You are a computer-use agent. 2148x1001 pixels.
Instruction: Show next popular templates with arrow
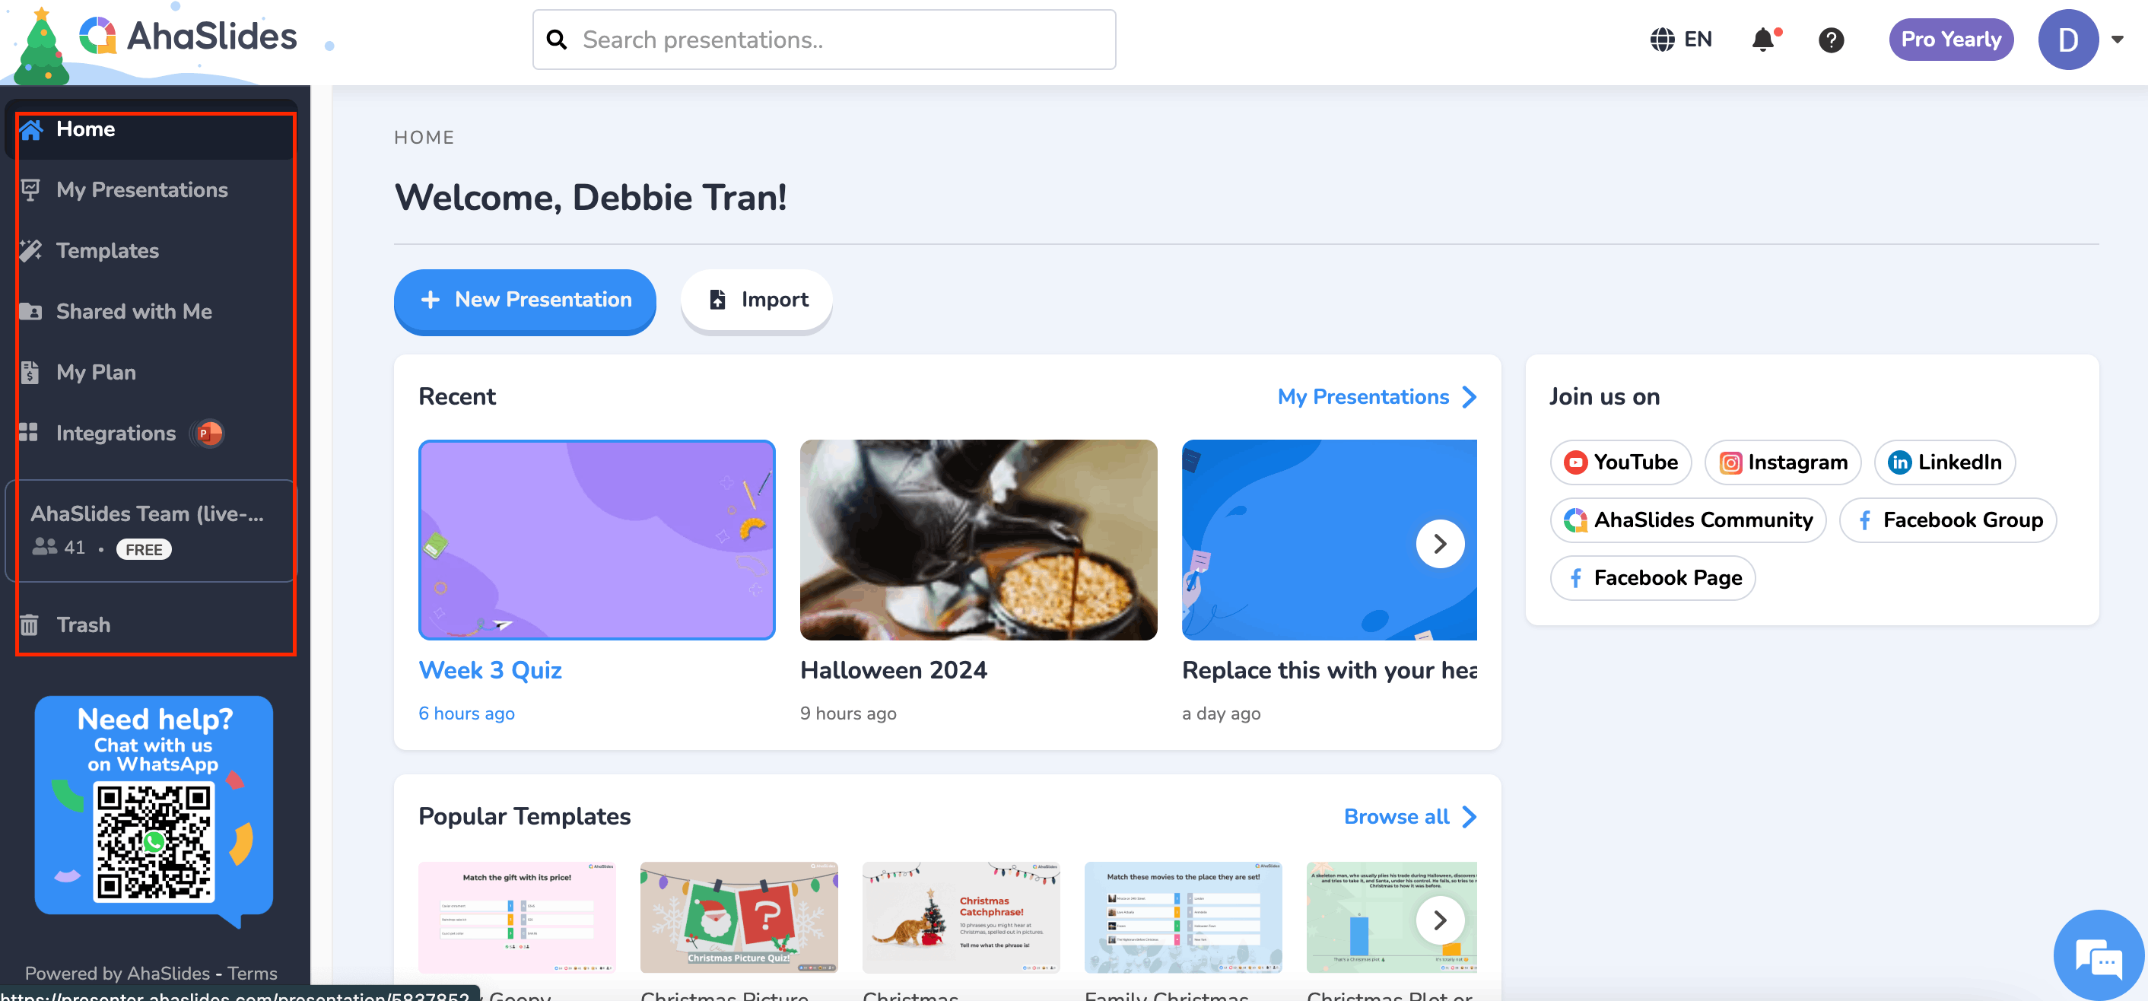tap(1440, 920)
